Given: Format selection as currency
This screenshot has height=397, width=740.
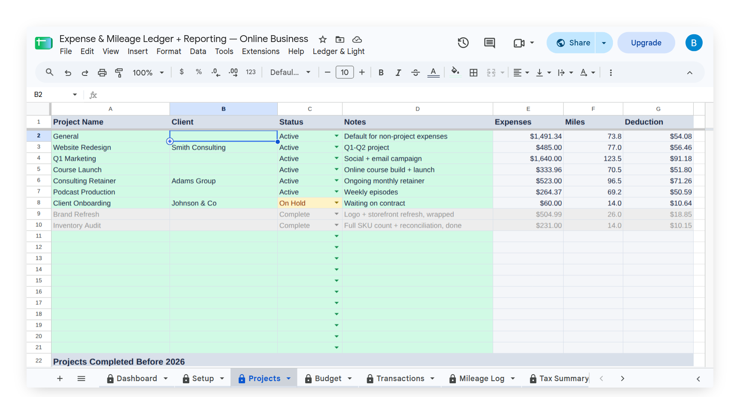Looking at the screenshot, I should point(182,72).
